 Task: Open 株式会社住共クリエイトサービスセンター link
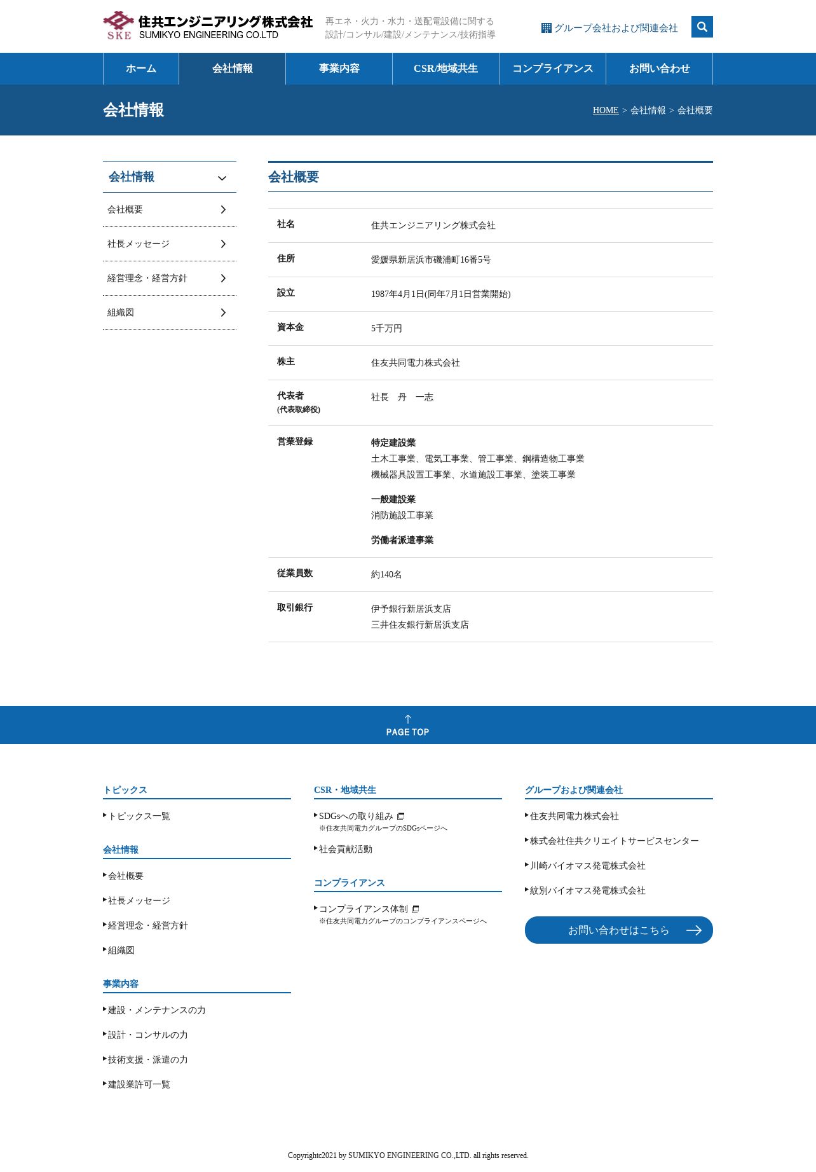click(x=615, y=841)
